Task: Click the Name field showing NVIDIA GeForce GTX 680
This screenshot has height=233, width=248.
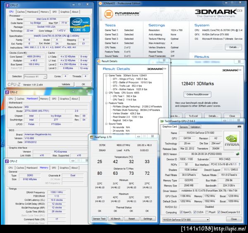Action: tap(200, 133)
